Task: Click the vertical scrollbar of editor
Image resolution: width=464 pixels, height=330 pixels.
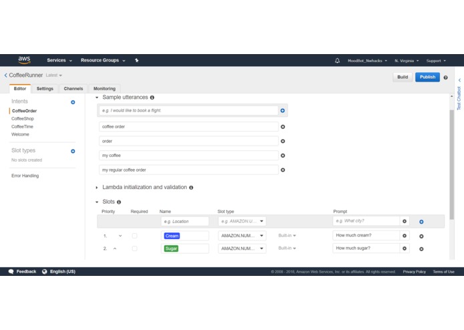Action: click(451, 164)
